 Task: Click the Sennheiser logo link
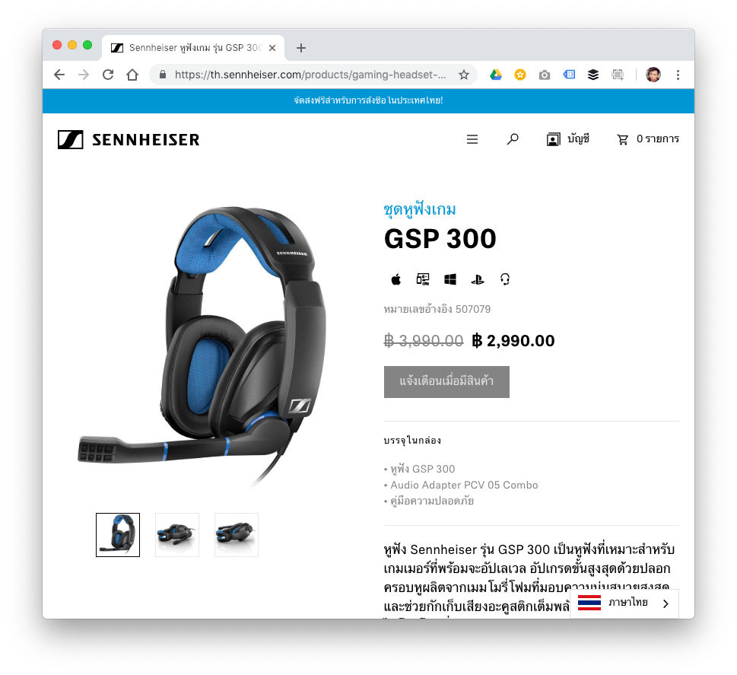point(129,140)
